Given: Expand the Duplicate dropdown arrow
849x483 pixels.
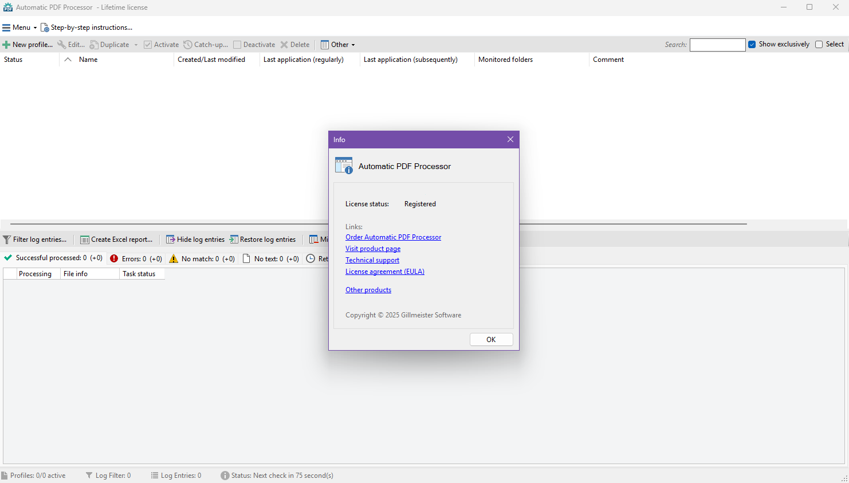Looking at the screenshot, I should point(136,45).
